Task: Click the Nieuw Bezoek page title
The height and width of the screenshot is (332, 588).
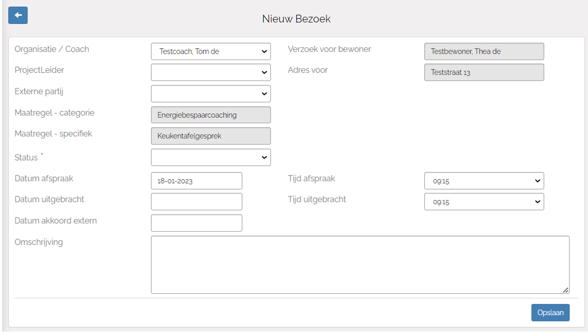Action: pos(296,19)
